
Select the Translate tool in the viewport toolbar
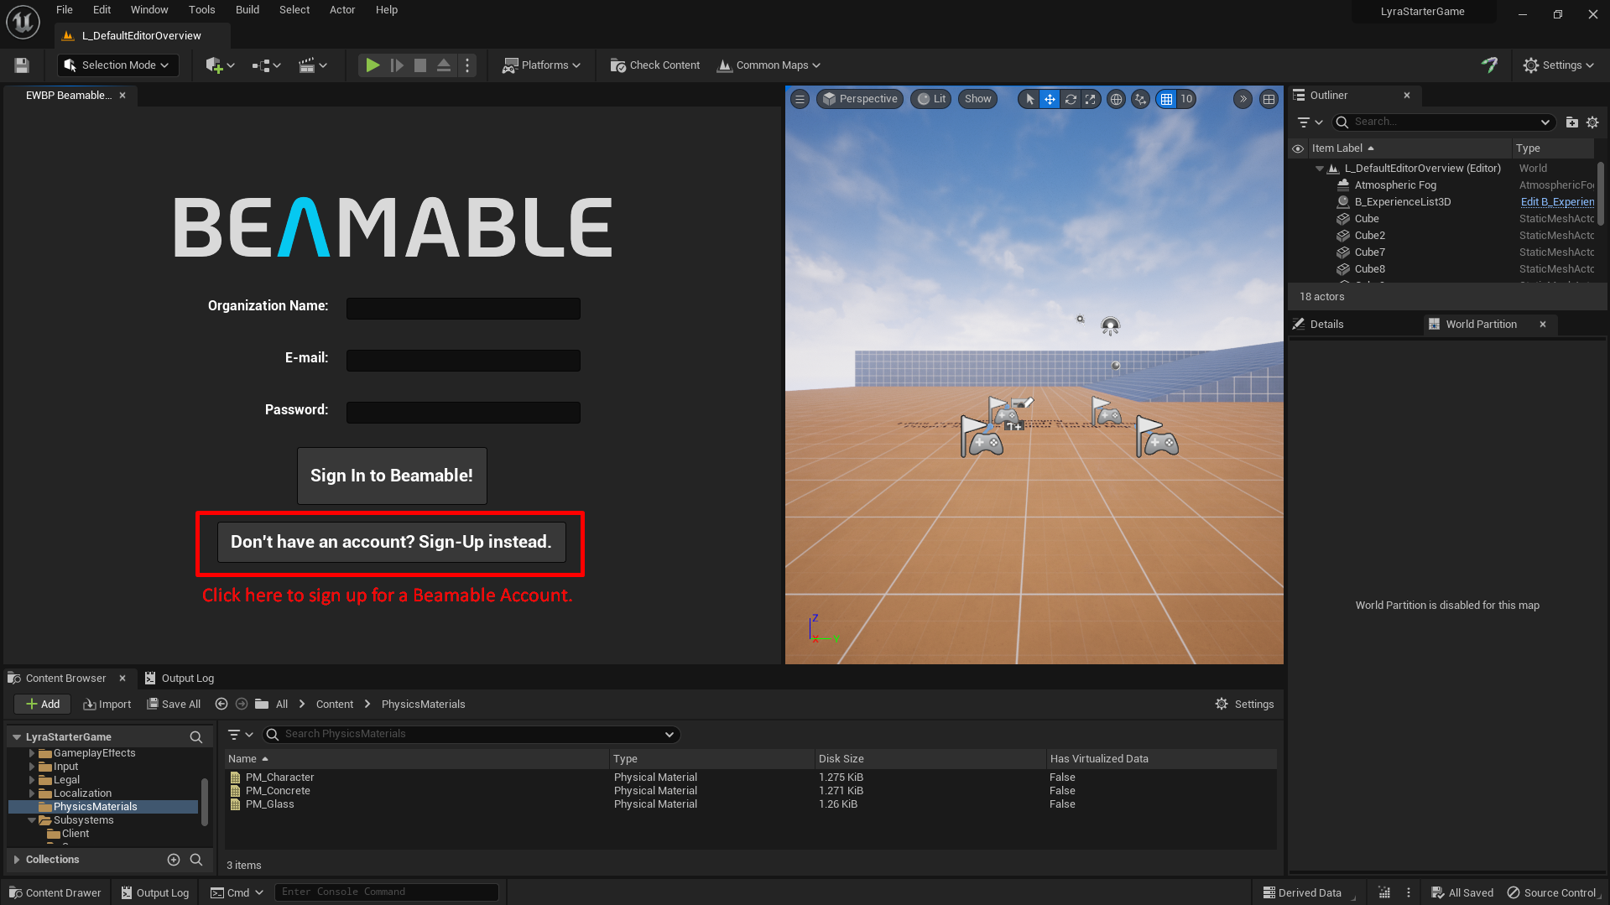coord(1050,99)
